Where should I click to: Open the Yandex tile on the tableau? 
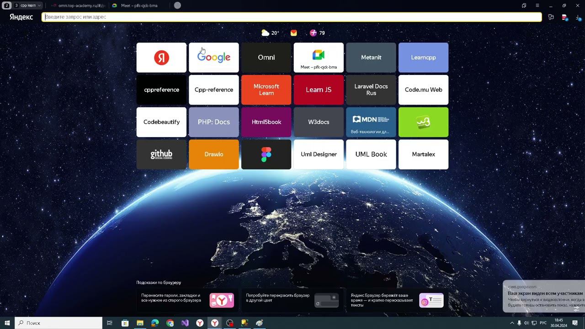(x=161, y=58)
